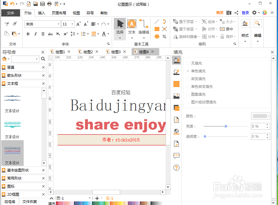278x205 pixels.
Task: Switch to the 插入 ribbon tab
Action: pos(41,13)
